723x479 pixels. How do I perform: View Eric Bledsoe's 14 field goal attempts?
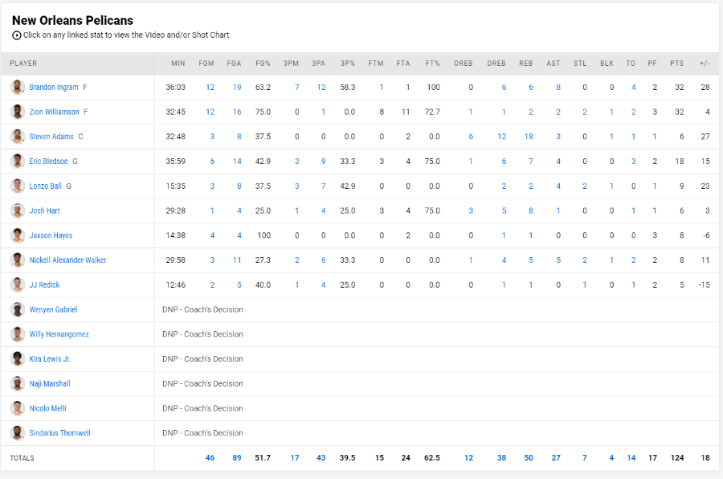pos(237,161)
